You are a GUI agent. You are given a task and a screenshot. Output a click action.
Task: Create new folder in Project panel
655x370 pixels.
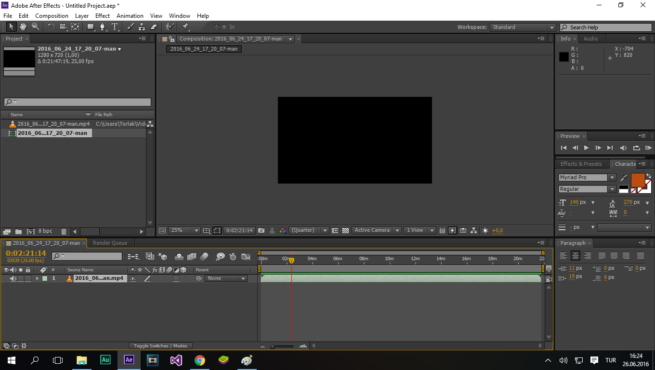point(18,232)
